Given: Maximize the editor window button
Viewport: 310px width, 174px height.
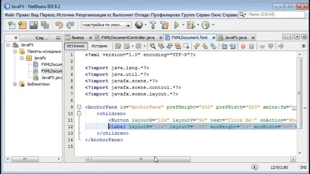Looking at the screenshot, I should [x=304, y=37].
